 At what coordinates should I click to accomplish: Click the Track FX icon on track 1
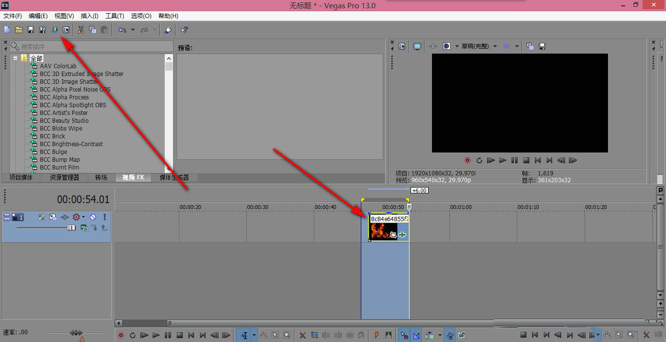point(65,217)
